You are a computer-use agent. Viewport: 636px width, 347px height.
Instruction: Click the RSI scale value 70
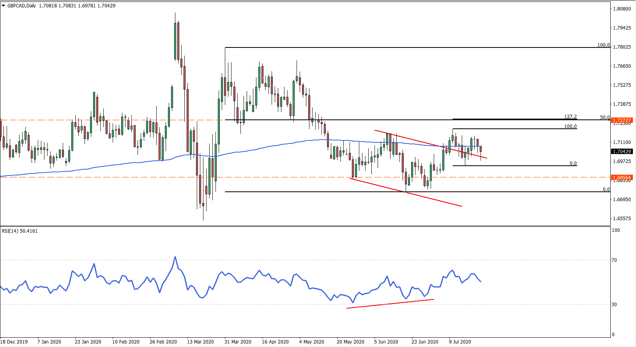click(x=614, y=260)
